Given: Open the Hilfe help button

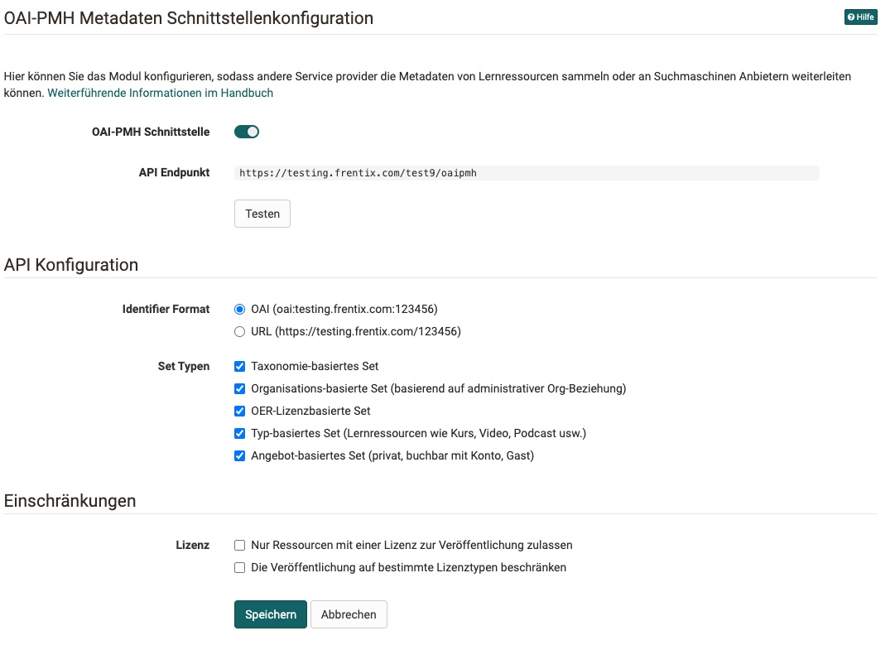Looking at the screenshot, I should click(x=860, y=17).
